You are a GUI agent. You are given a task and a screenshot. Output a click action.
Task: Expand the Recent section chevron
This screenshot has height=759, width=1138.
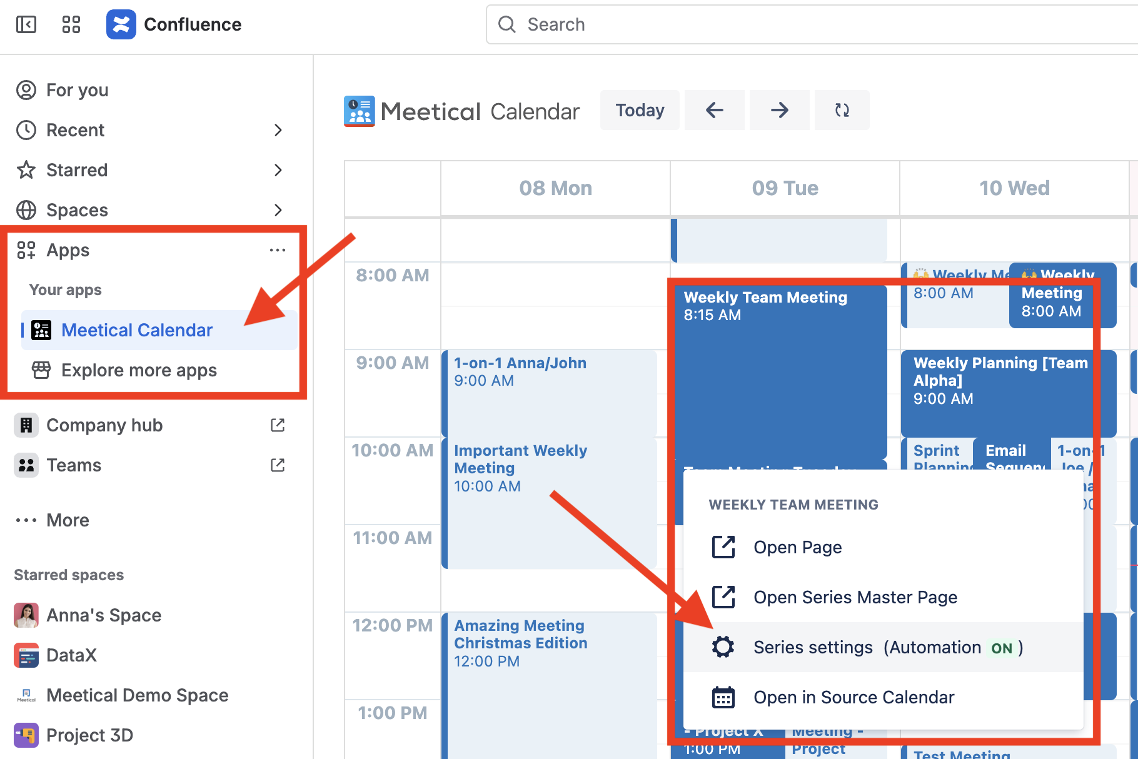[278, 130]
